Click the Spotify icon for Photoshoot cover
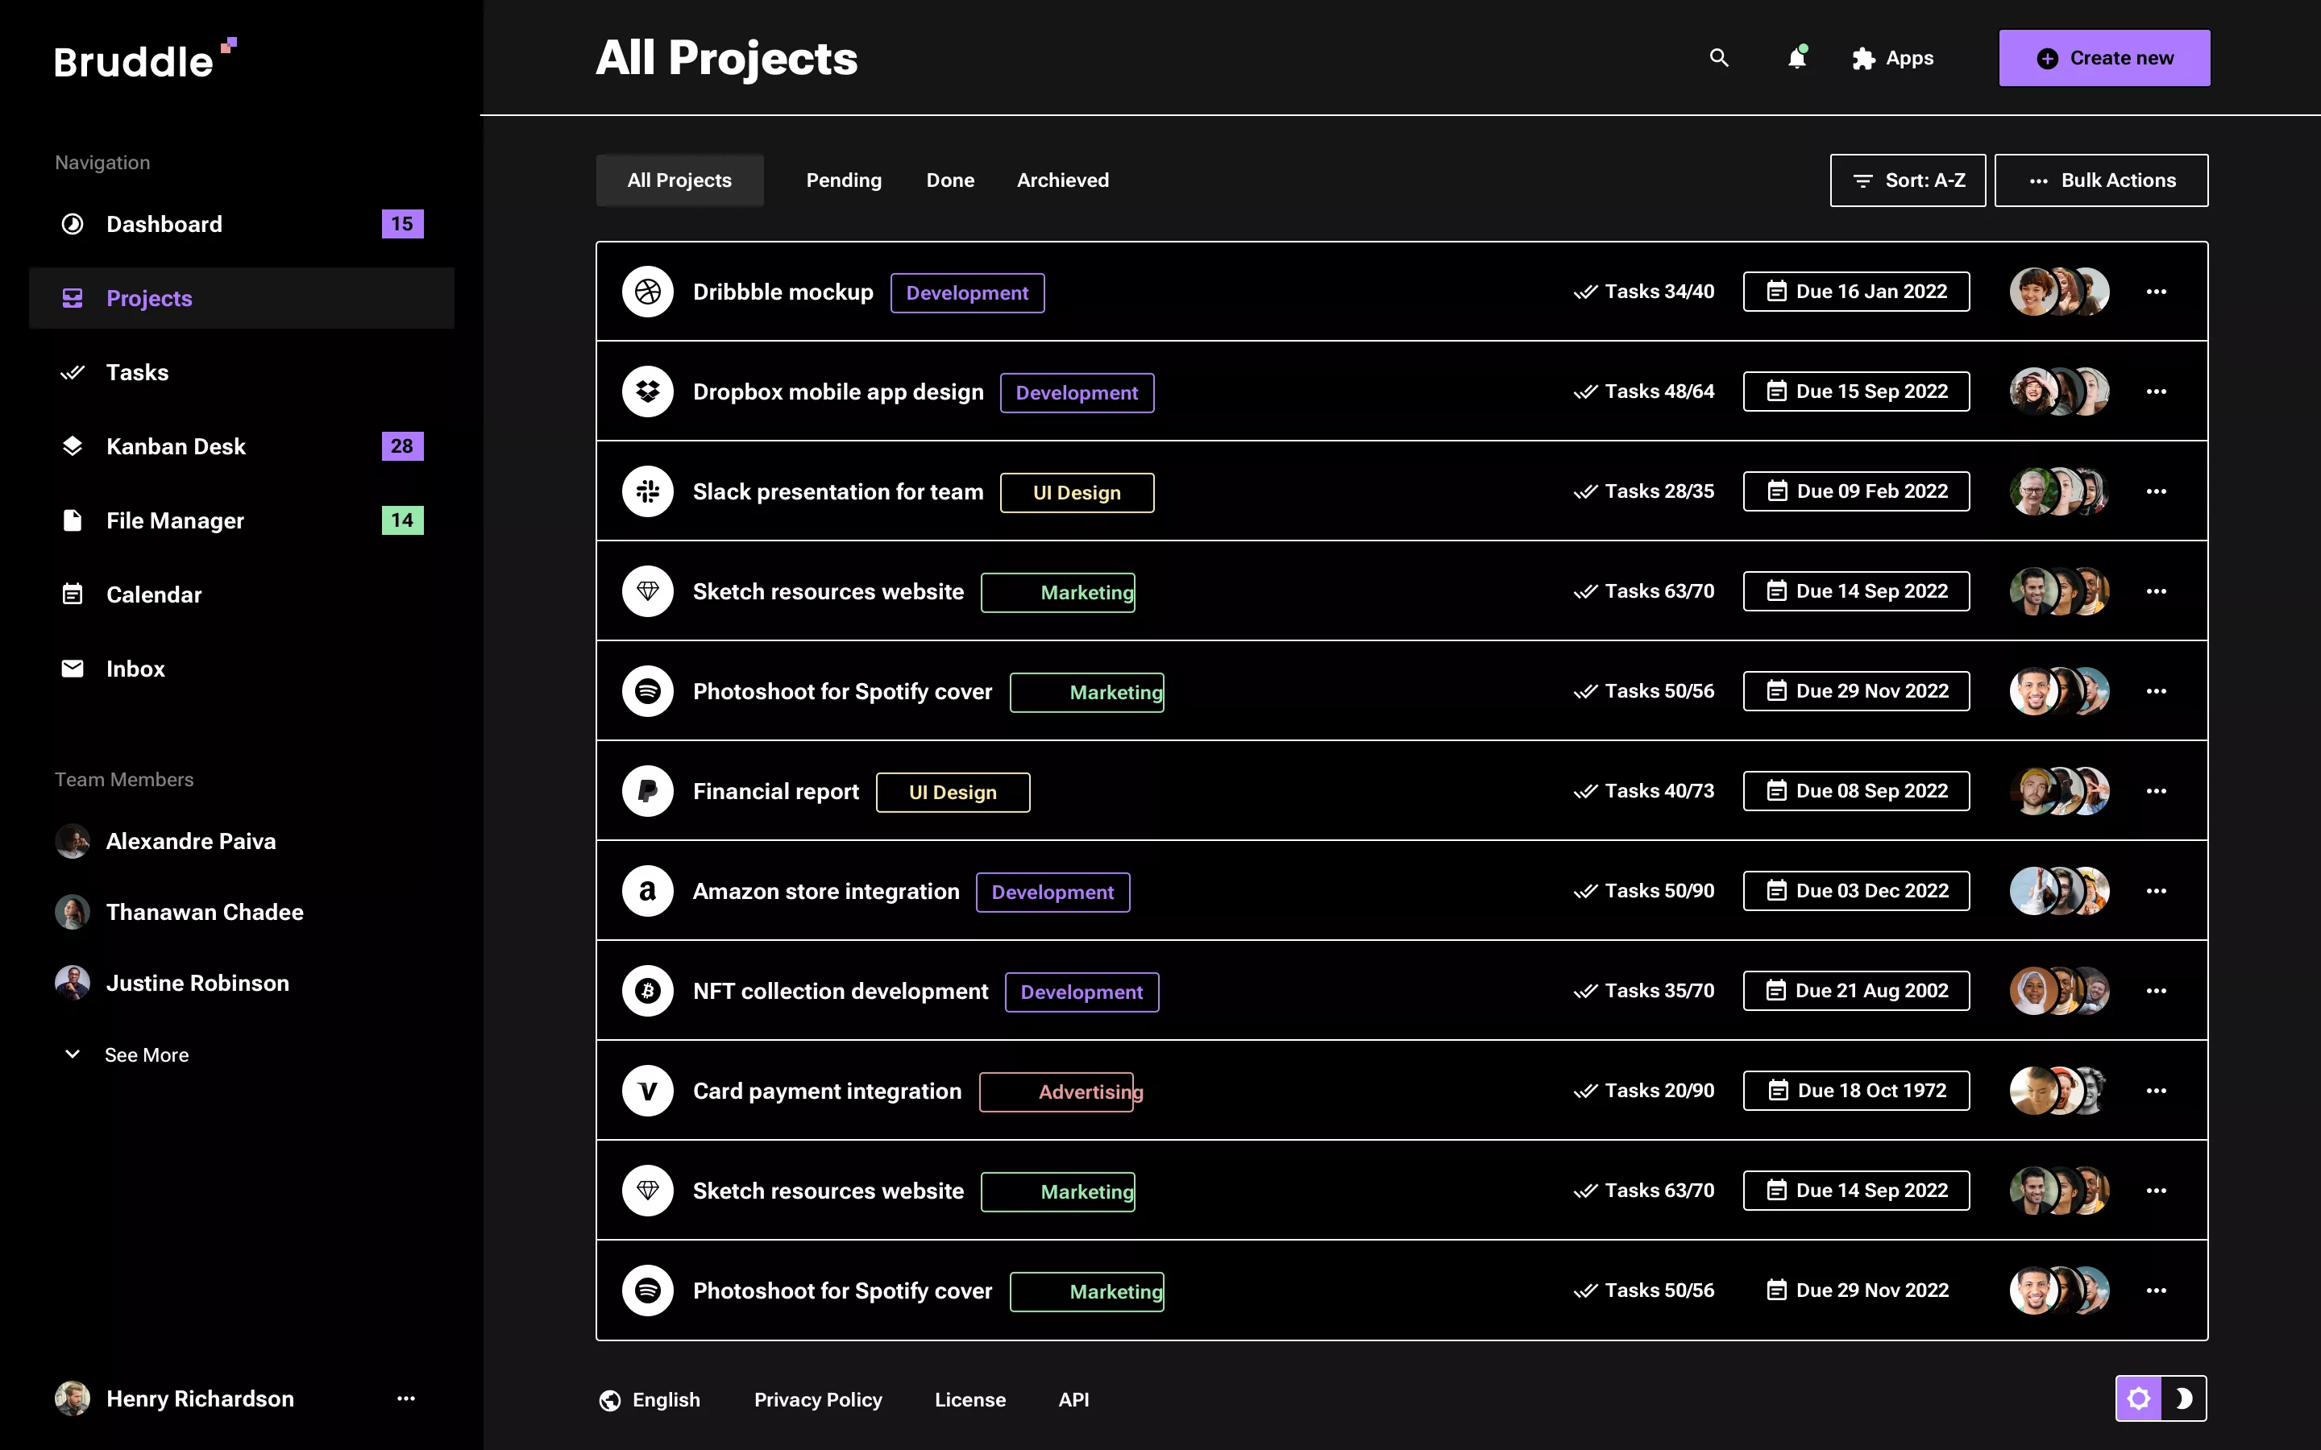 pyautogui.click(x=648, y=690)
